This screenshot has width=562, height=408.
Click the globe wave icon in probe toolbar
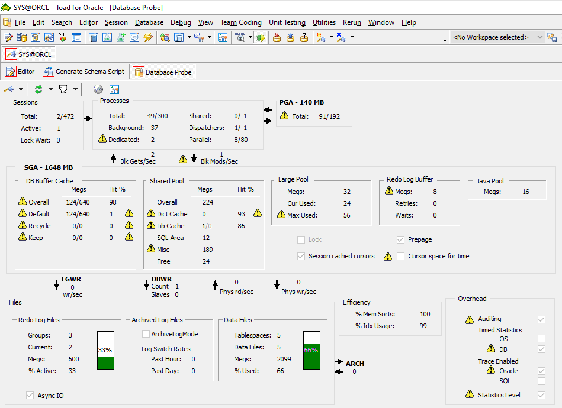point(98,89)
